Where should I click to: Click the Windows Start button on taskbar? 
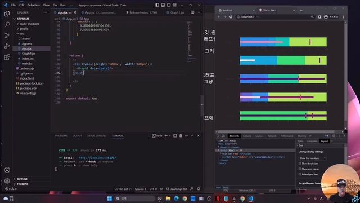(110, 198)
